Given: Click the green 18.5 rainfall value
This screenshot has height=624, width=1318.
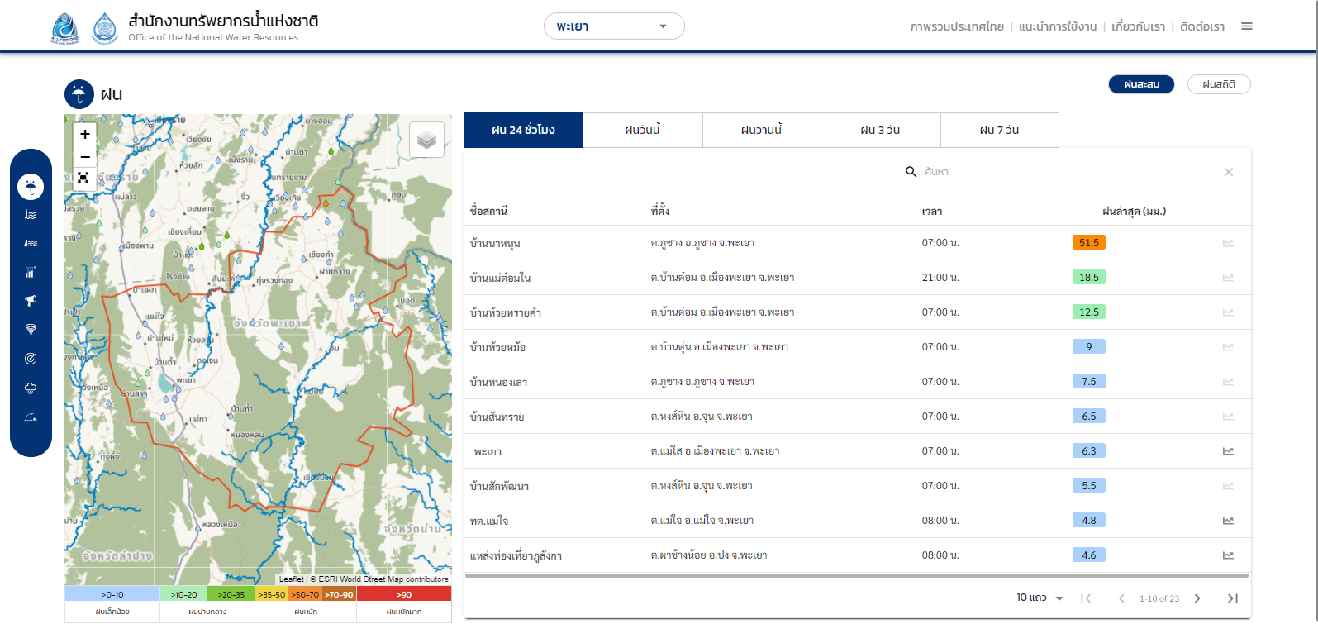Looking at the screenshot, I should tap(1089, 278).
